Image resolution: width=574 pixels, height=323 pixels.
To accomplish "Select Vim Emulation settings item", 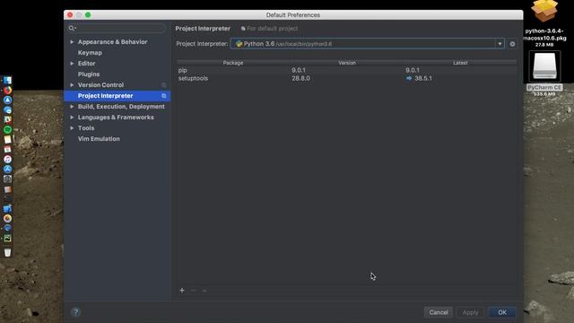I will pos(99,139).
